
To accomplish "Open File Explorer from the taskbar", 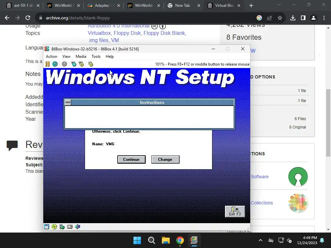I will pos(166,240).
